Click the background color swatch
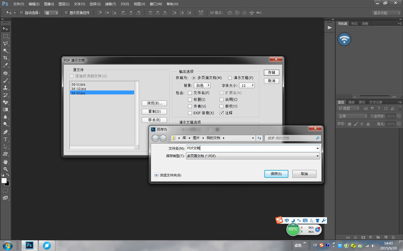This screenshot has width=403, height=251. [x=8, y=184]
